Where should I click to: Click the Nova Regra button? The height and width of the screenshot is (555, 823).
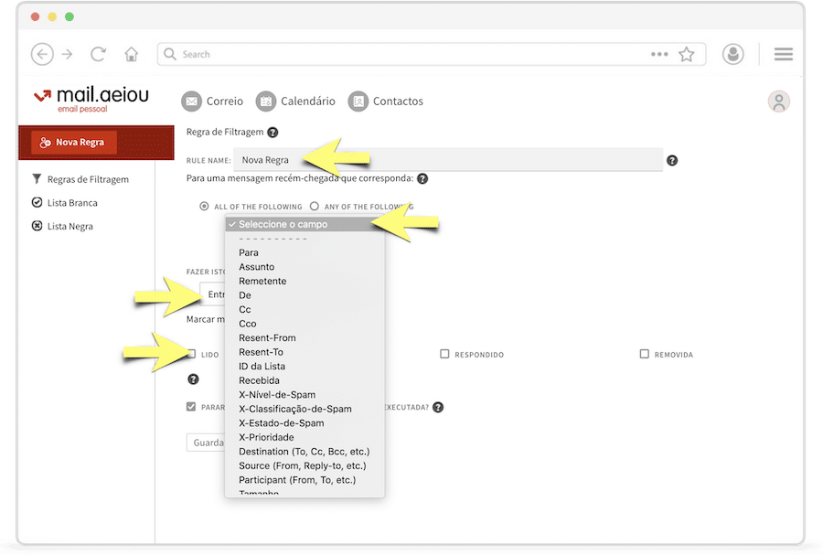73,143
